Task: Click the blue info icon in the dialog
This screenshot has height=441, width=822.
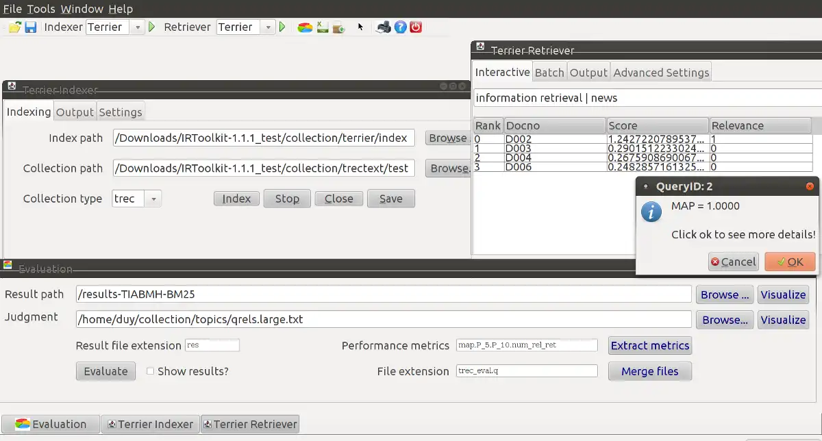Action: tap(651, 212)
